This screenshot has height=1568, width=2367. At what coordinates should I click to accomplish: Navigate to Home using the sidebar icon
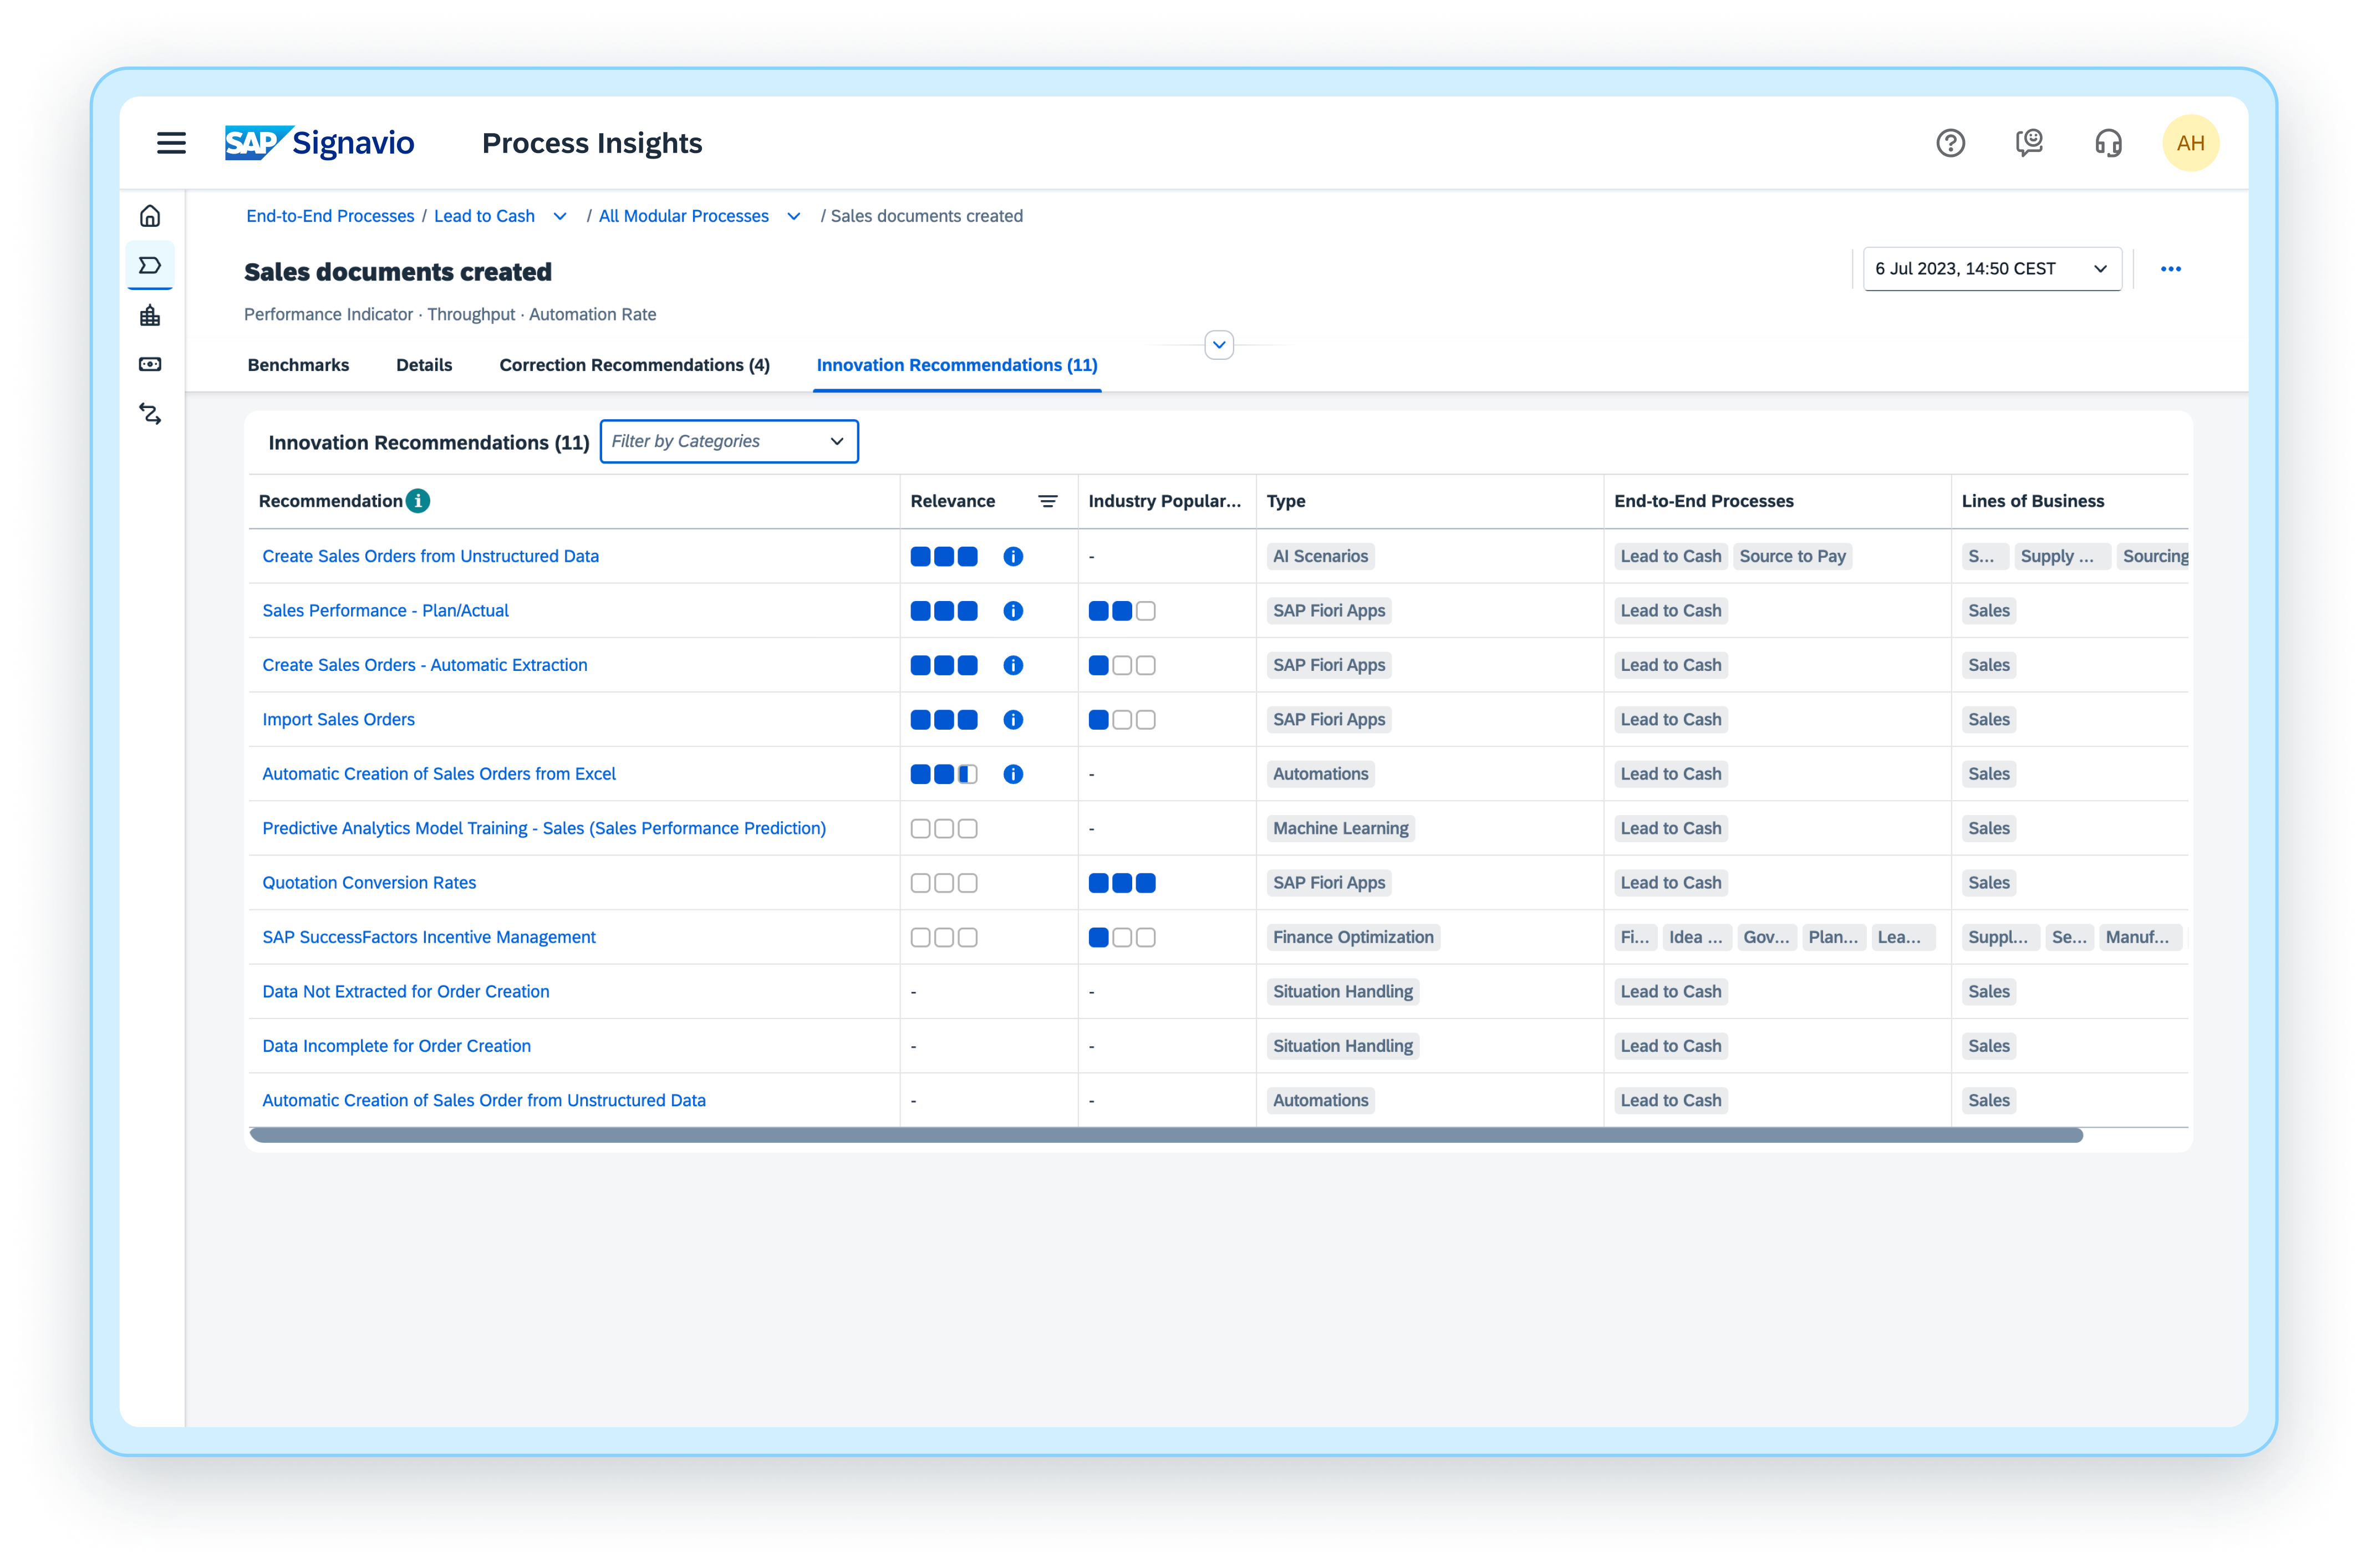tap(149, 215)
